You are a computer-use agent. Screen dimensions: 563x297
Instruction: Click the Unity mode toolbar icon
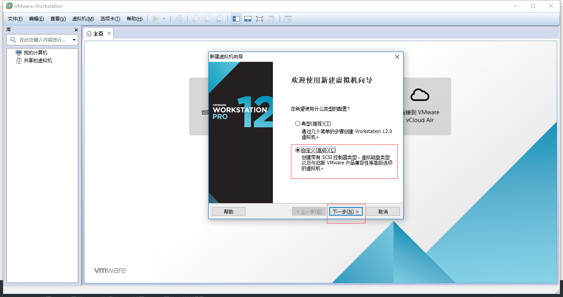click(271, 19)
